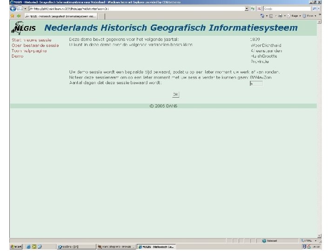
Task: Click the search magnifier icon
Action: (x=314, y=9)
